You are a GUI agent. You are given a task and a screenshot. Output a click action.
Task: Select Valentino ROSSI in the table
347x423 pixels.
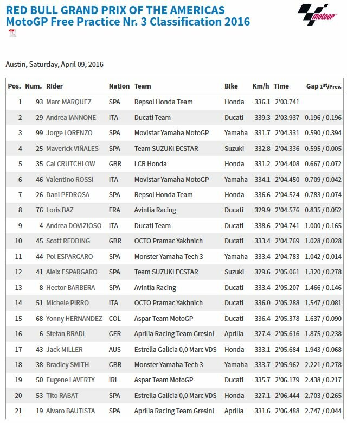70,180
